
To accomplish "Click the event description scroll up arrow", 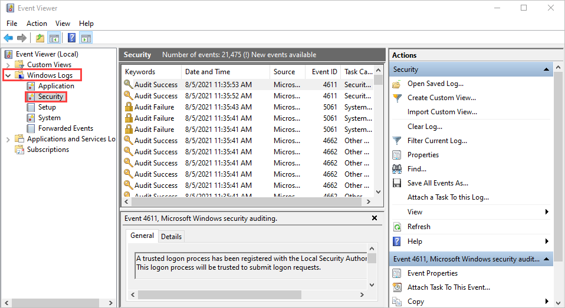I will (372, 249).
